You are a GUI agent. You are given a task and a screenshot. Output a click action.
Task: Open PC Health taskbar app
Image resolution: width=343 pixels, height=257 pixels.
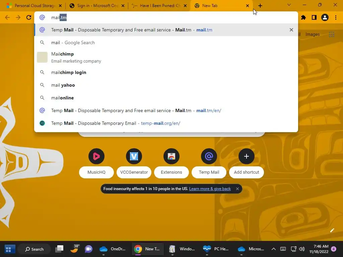point(216,249)
